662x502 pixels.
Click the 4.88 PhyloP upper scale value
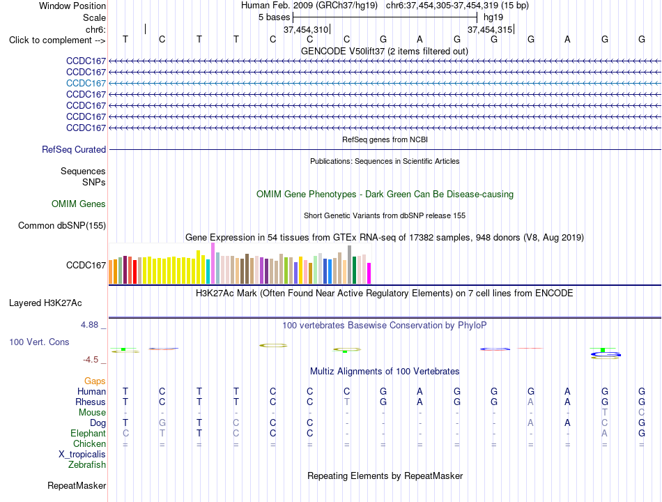(x=89, y=325)
